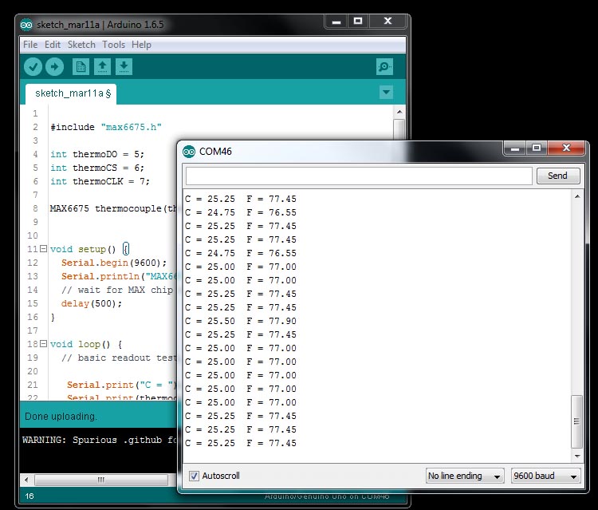Select the sketch_mar11a tab
The image size is (598, 510).
(72, 93)
